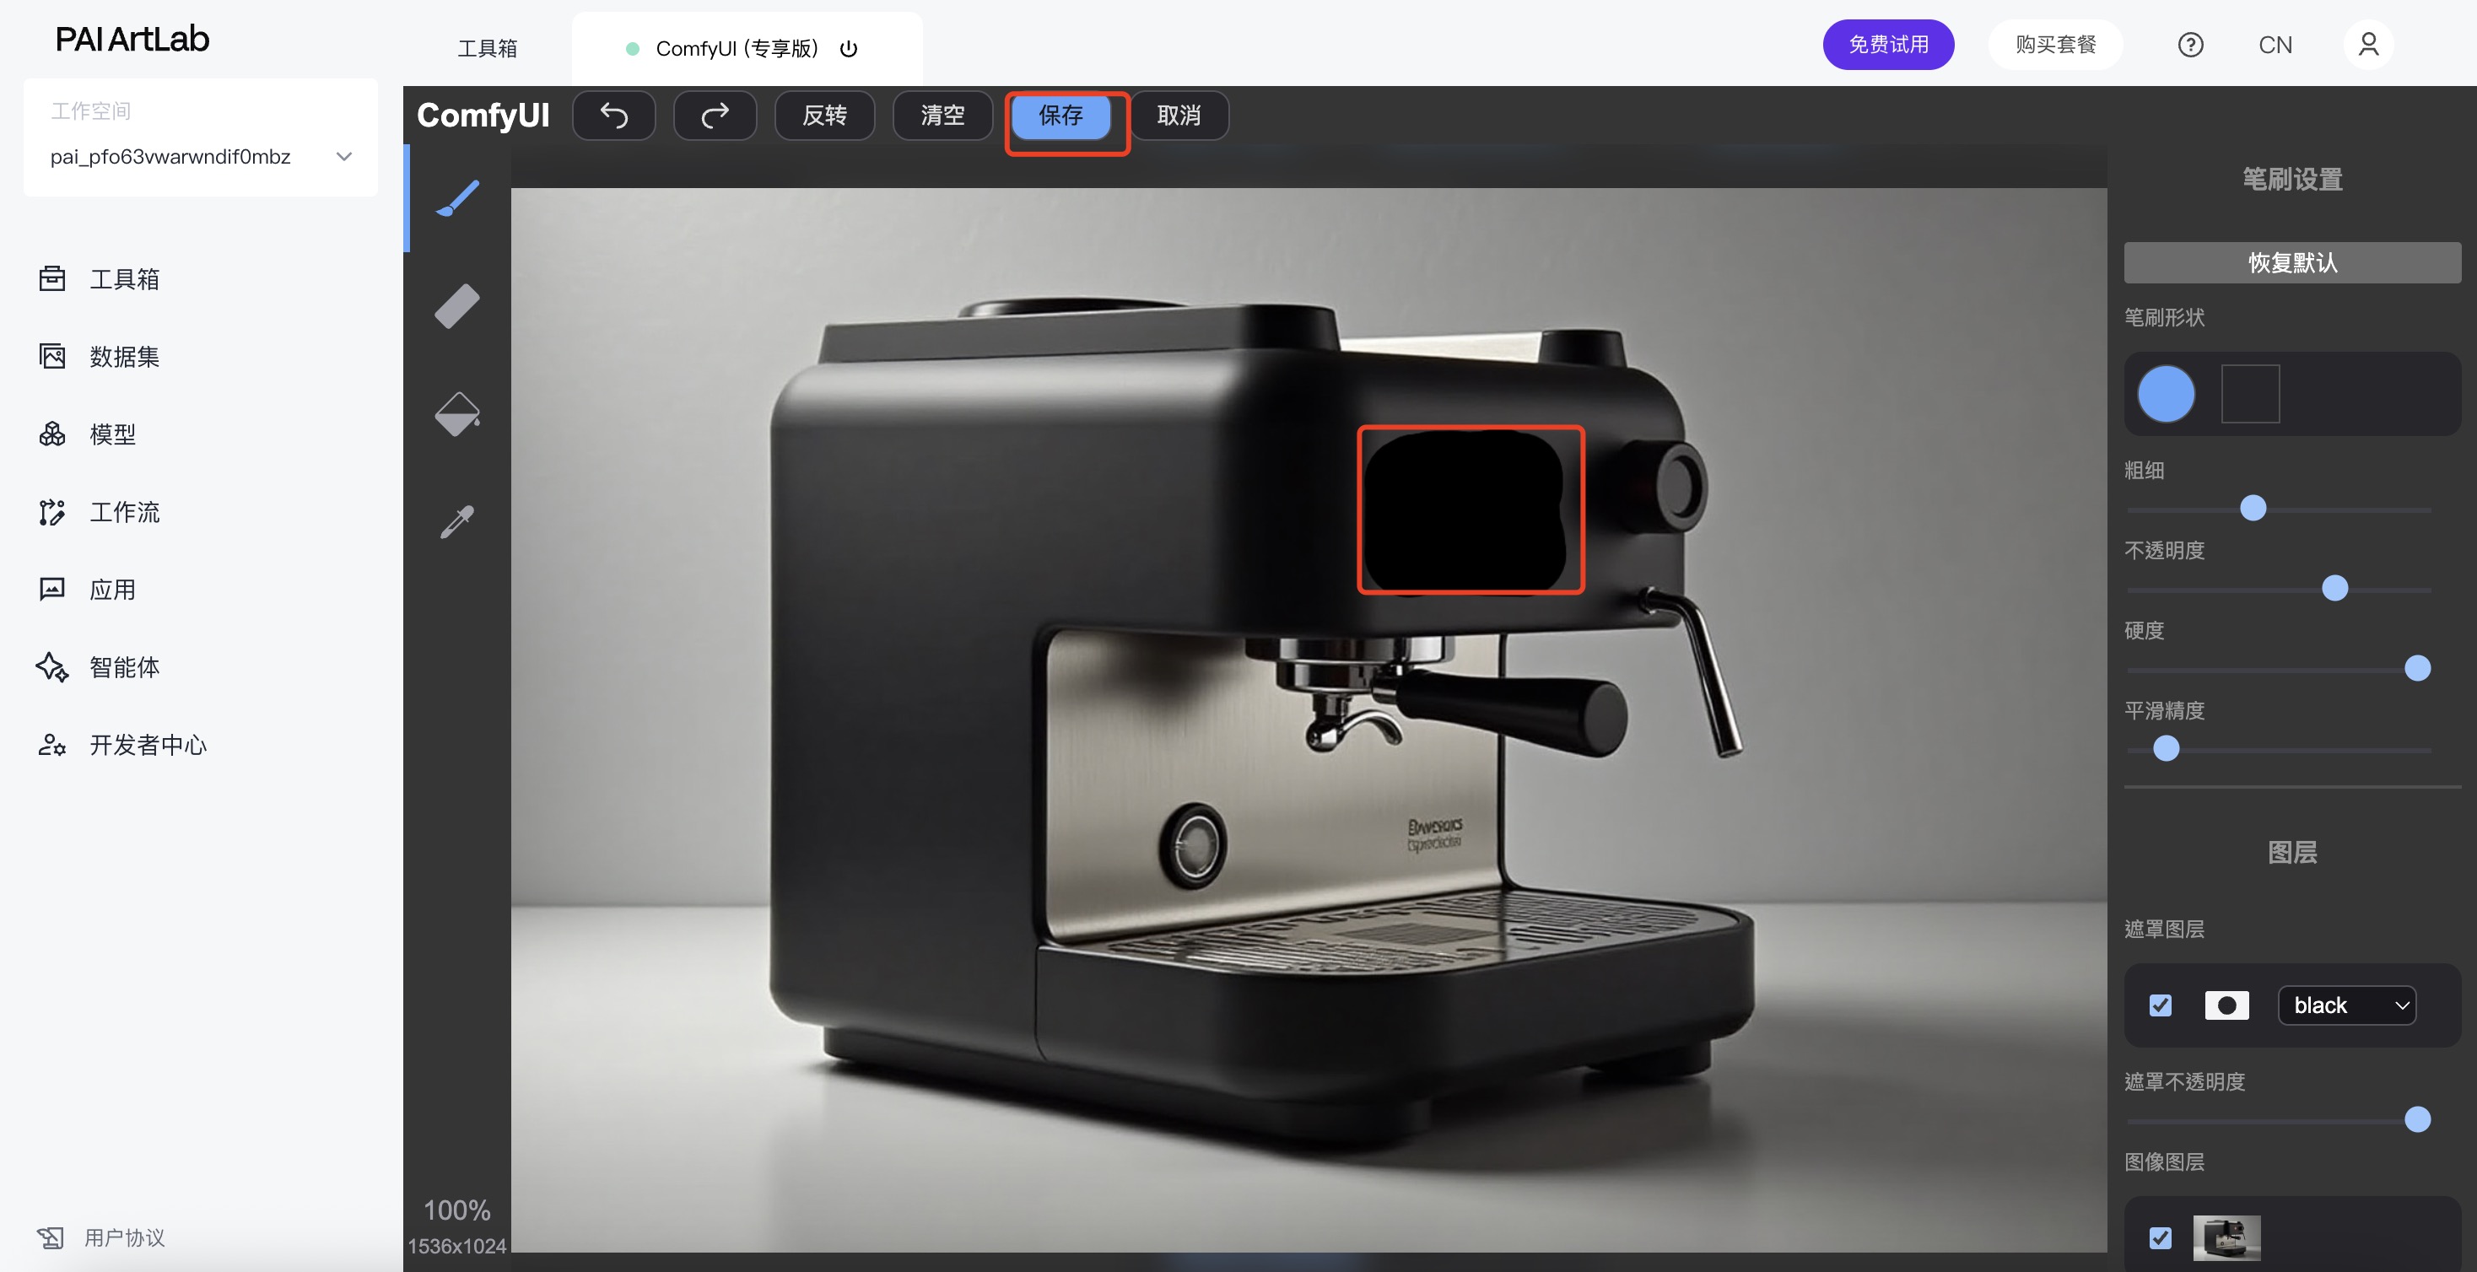
Task: Open the black mask color dropdown
Action: pos(2346,1005)
